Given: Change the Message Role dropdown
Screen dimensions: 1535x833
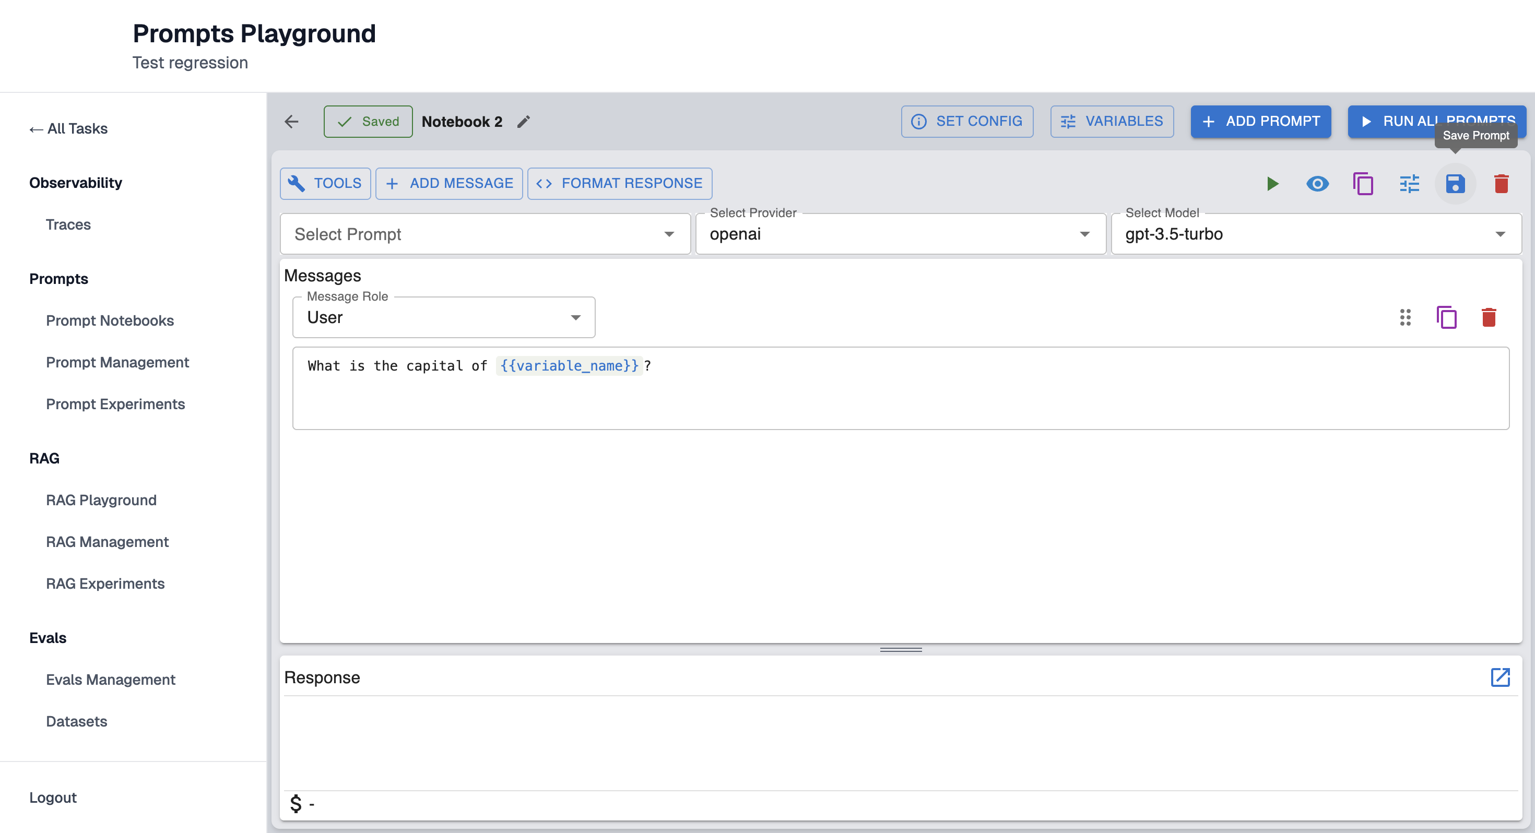Looking at the screenshot, I should (x=443, y=317).
